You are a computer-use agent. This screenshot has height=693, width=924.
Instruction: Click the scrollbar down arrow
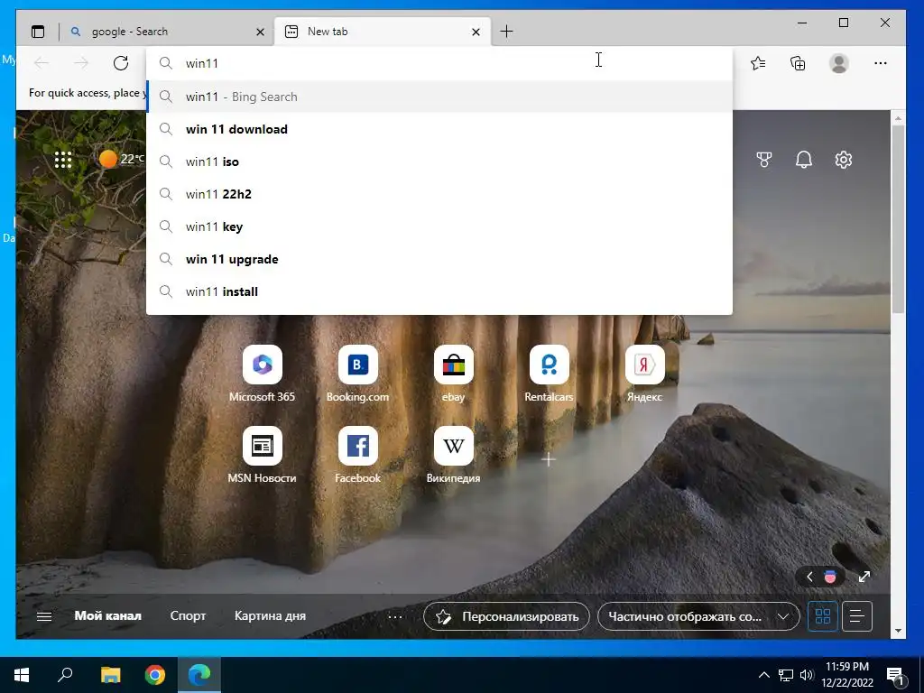point(898,631)
